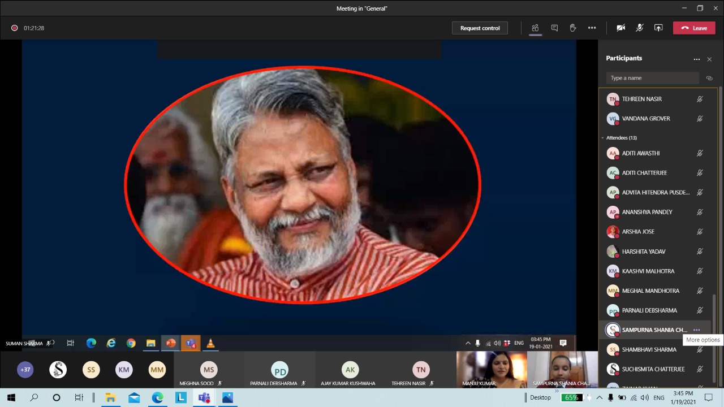Leave the meeting

[x=694, y=28]
